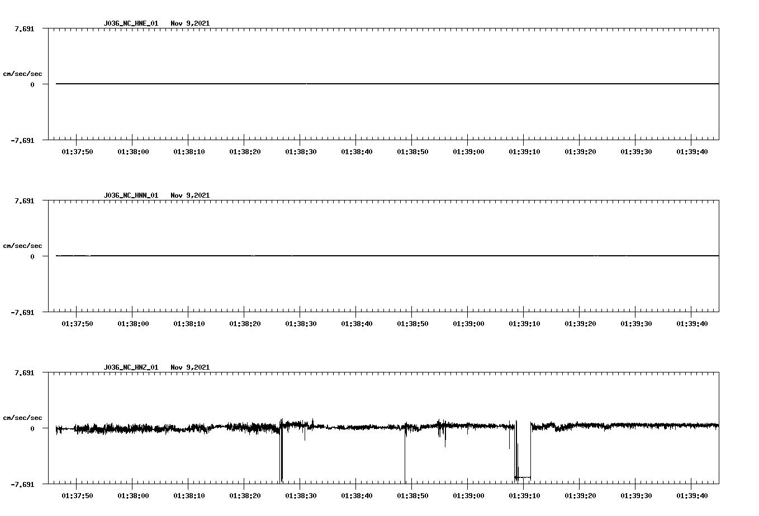Select the Nov 9,2021 date above HNZ plot
This screenshot has height=516, width=759.
[190, 367]
